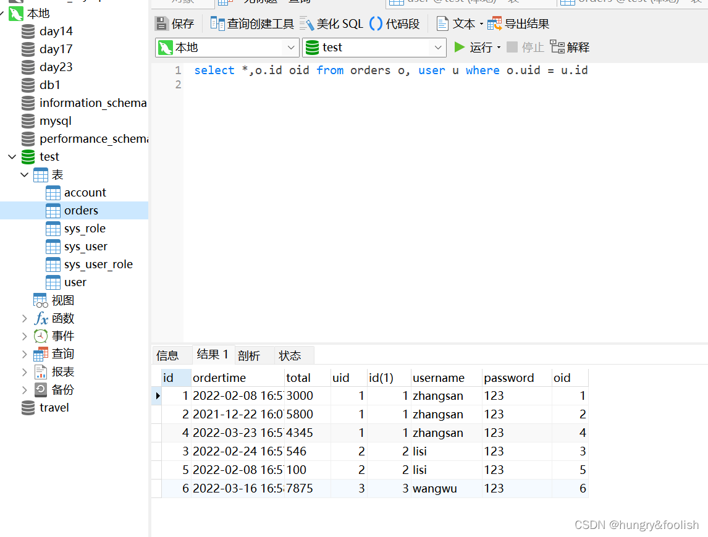
Task: Switch to the 信息 tab
Action: (x=172, y=355)
